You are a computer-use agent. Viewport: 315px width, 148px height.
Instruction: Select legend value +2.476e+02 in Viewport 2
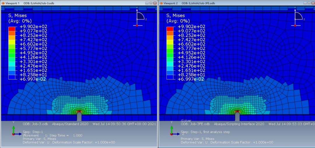[191, 66]
